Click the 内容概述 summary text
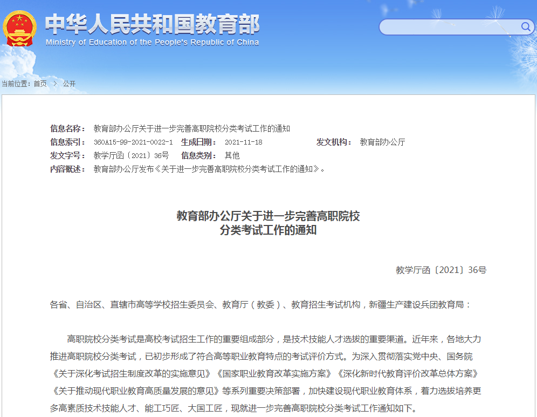The width and height of the screenshot is (537, 417). coord(209,169)
